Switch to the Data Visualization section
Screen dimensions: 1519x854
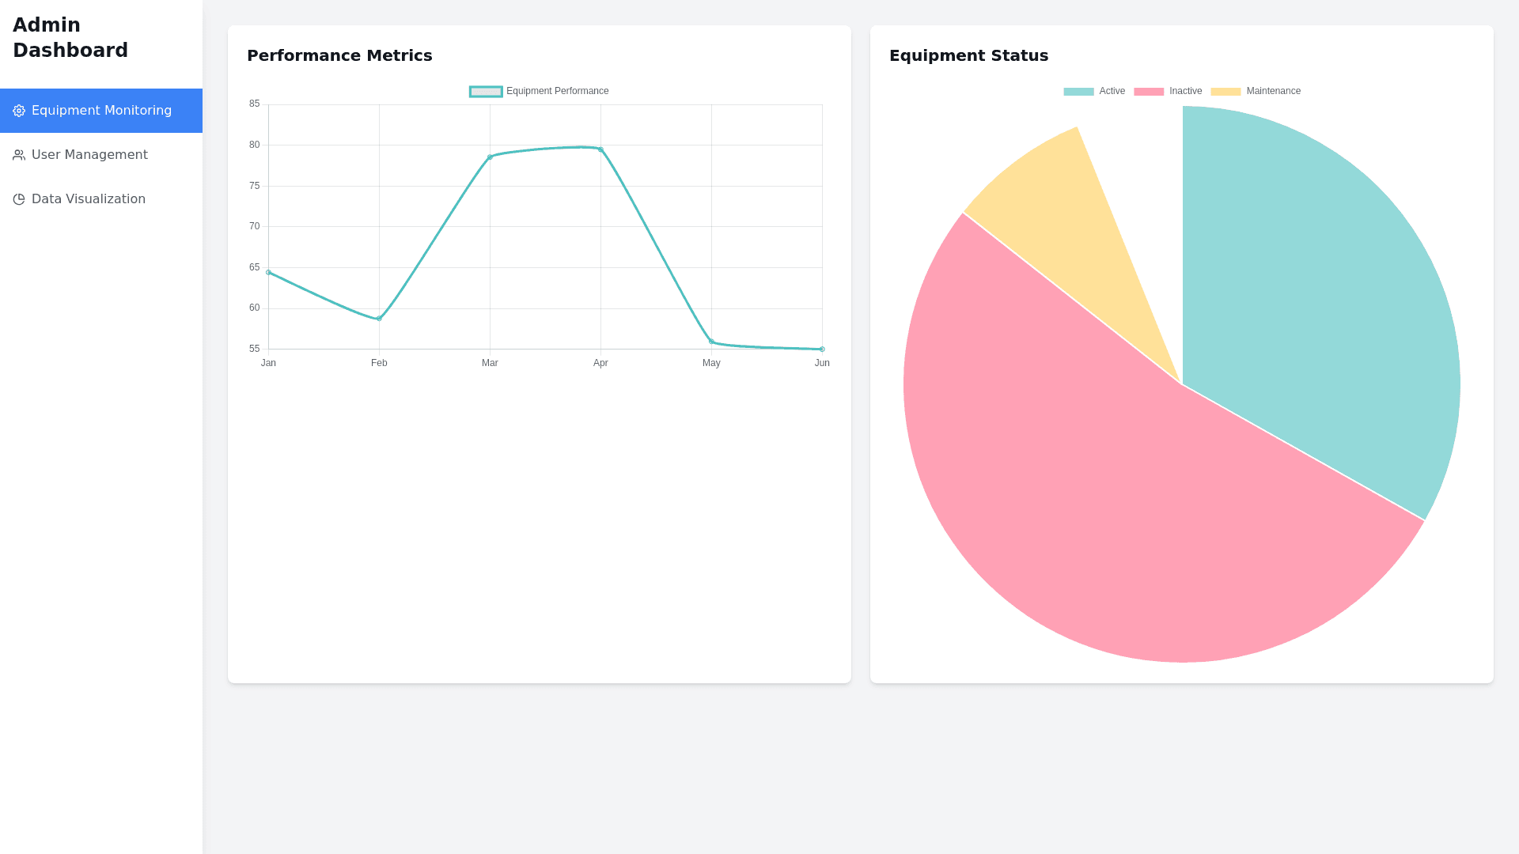coord(88,199)
